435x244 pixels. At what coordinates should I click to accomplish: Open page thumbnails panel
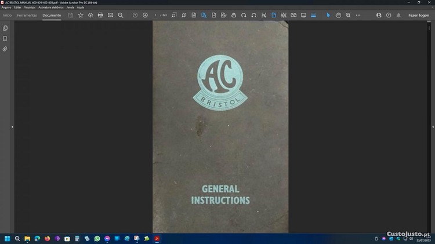[x=5, y=28]
